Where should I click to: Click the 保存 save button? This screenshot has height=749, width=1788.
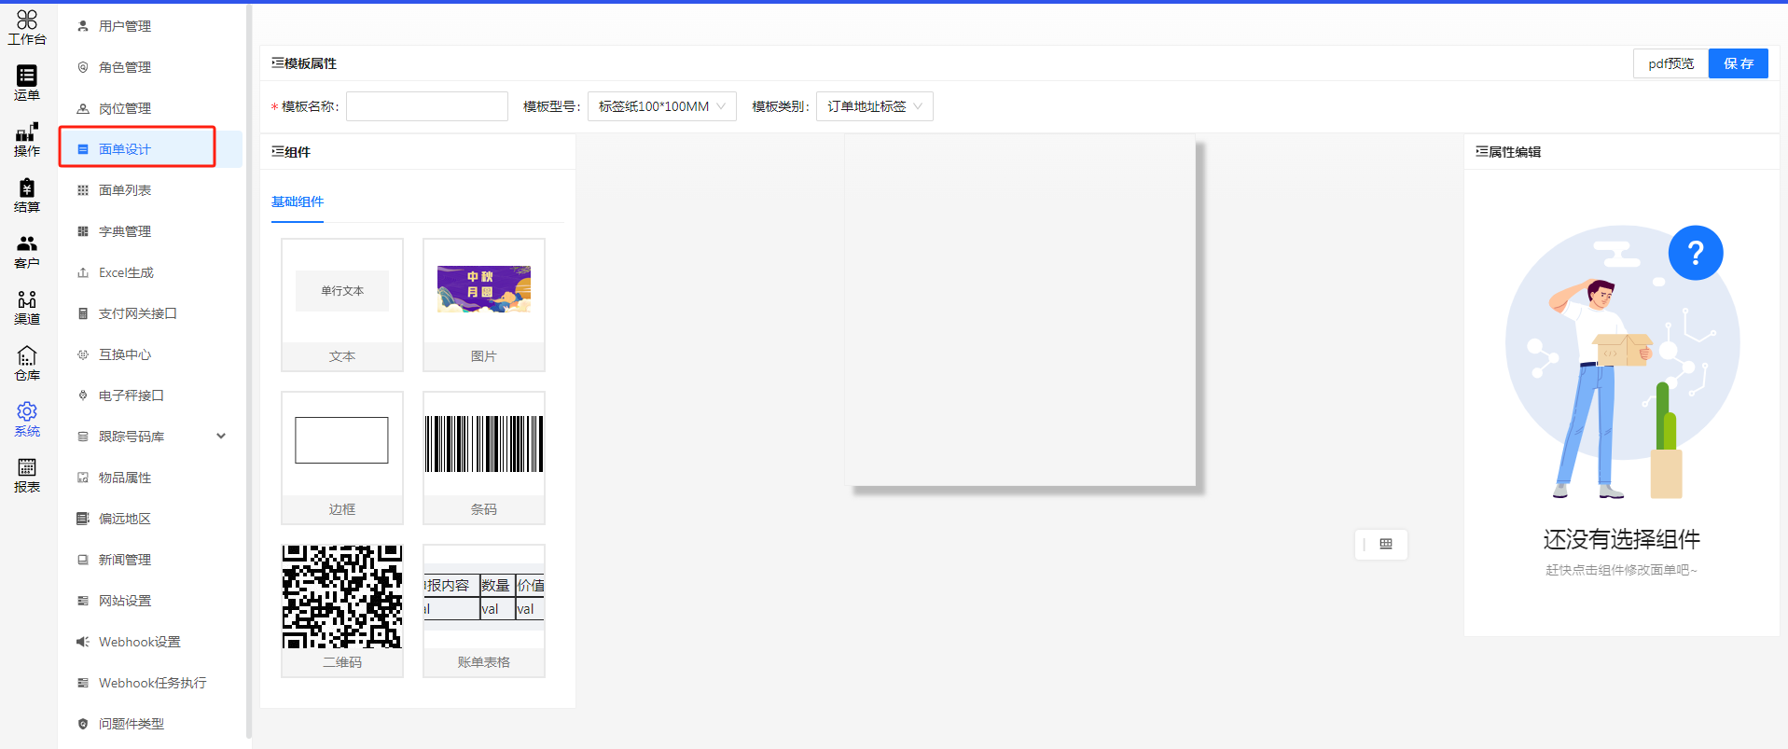tap(1738, 63)
